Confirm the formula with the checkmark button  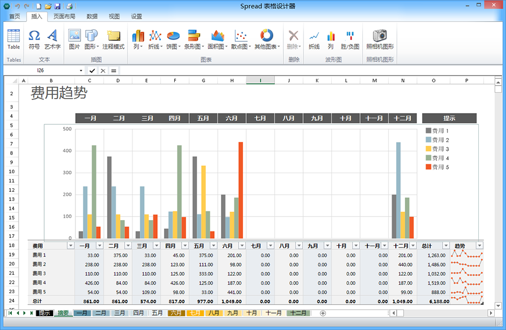92,70
